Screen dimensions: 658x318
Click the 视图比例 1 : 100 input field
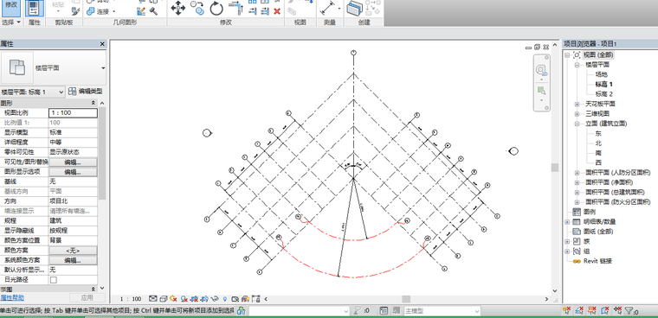click(73, 112)
